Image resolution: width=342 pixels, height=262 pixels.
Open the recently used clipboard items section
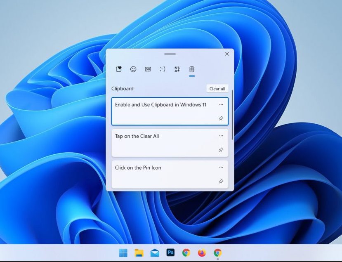[119, 69]
